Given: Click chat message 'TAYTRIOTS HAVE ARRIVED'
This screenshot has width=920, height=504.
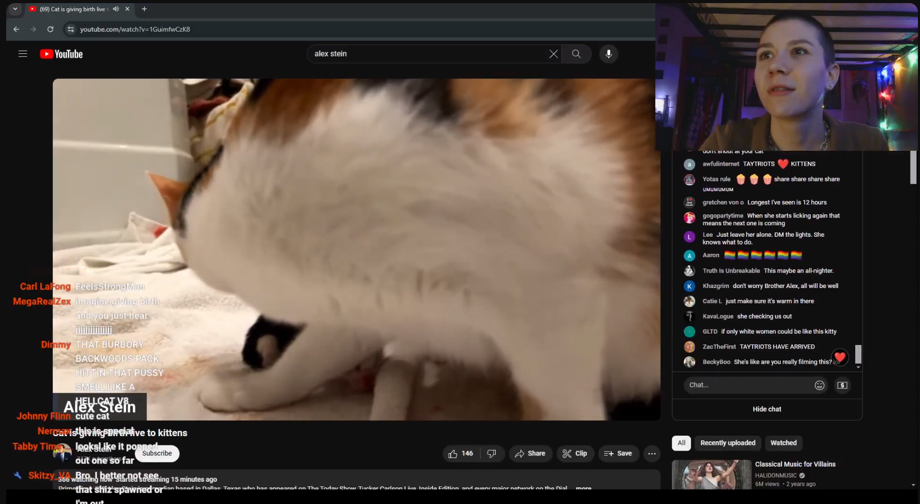Looking at the screenshot, I should pyautogui.click(x=777, y=347).
